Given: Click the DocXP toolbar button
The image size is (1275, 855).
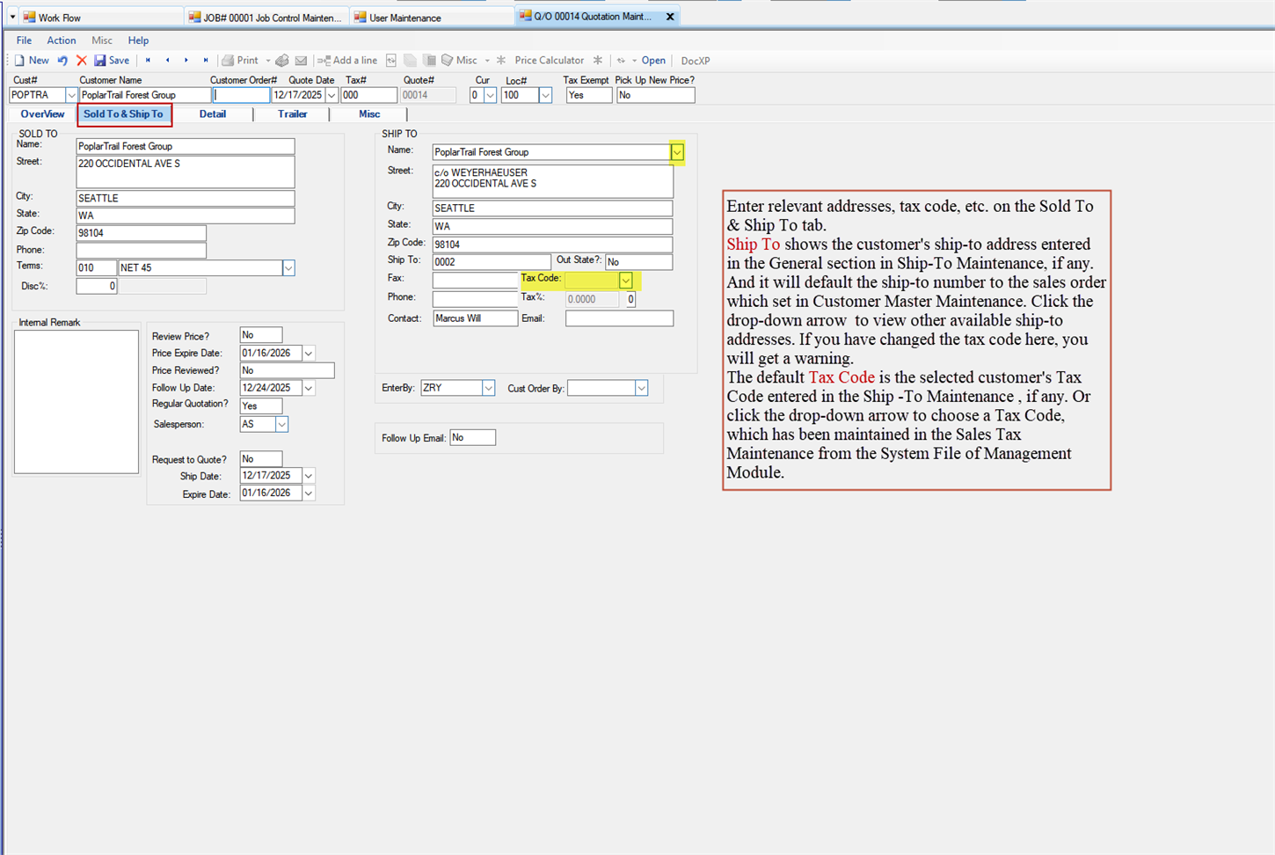Looking at the screenshot, I should pyautogui.click(x=695, y=61).
